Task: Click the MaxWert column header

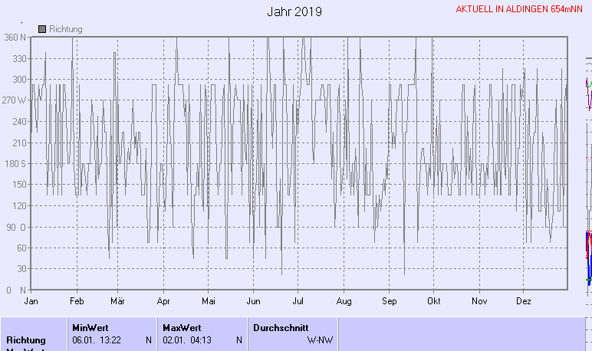Action: tap(179, 327)
